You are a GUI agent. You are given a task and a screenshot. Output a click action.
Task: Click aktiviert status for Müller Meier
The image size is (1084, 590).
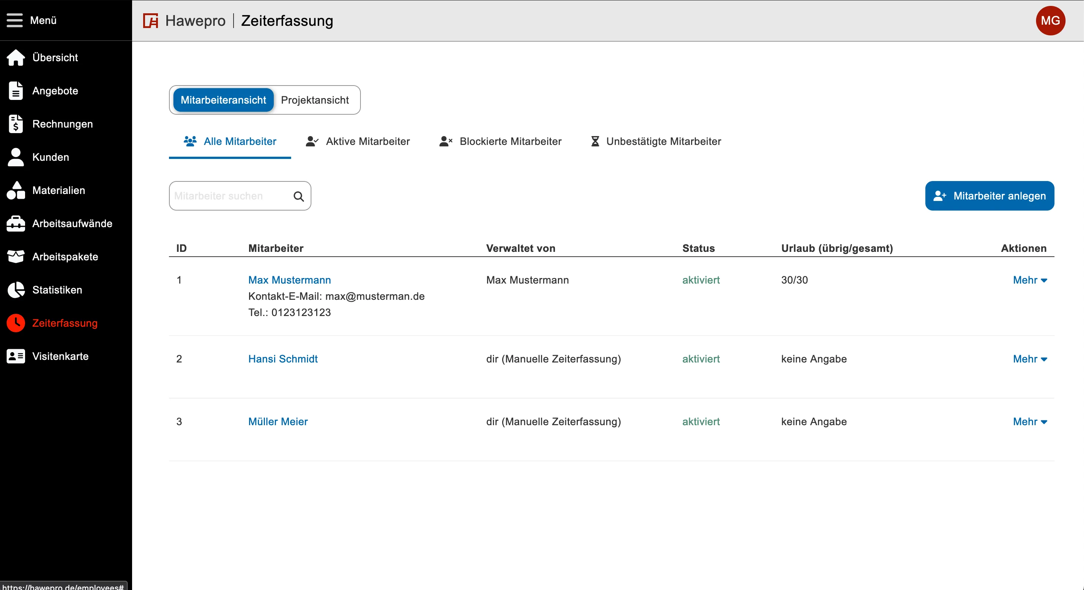(701, 422)
